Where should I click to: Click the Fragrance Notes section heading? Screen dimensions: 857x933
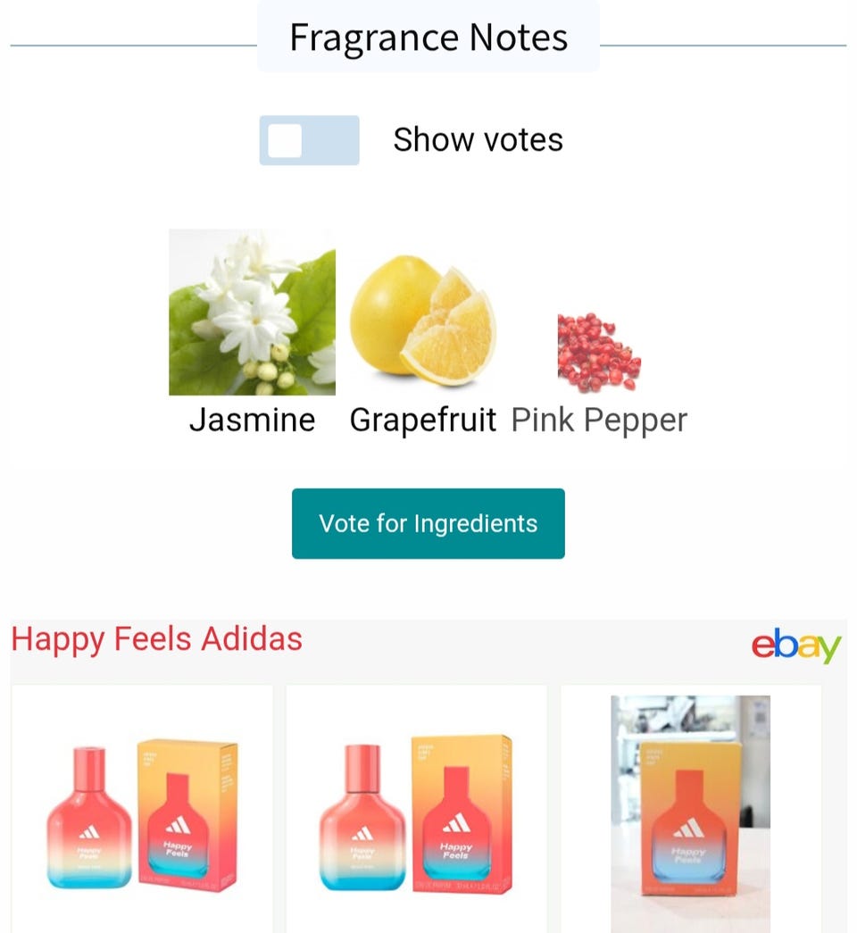(x=428, y=37)
